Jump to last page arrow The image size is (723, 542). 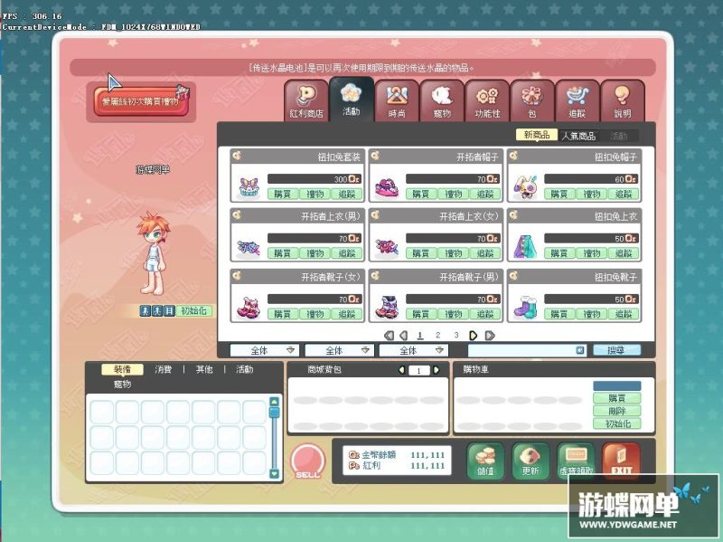(490, 335)
